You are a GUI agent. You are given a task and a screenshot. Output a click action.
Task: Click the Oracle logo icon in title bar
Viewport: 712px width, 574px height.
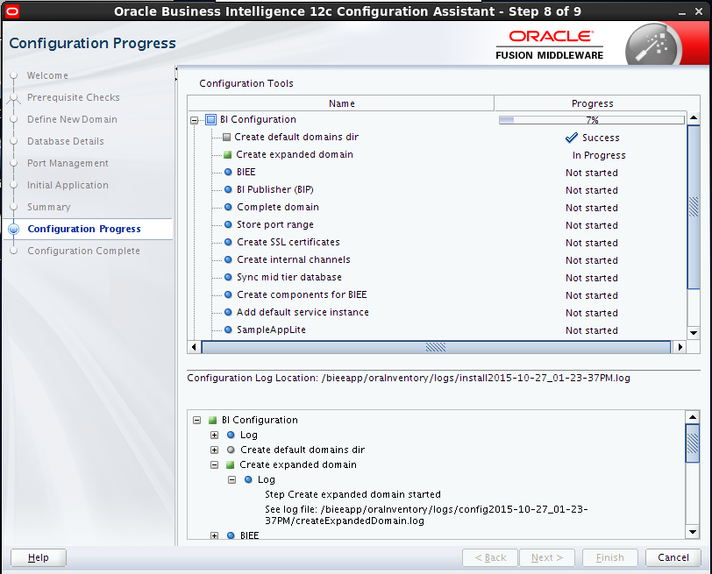(11, 11)
